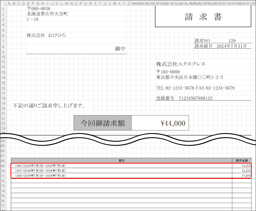The image size is (256, 211).
Task: Select row header 10
Action: tap(3, 57)
